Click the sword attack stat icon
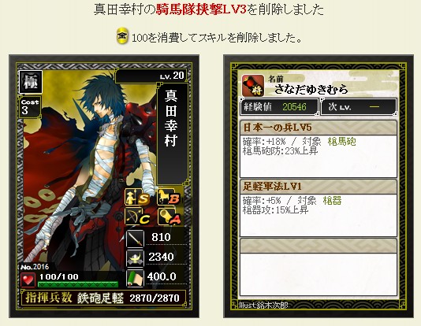The height and width of the screenshot is (326, 421). coord(135,238)
